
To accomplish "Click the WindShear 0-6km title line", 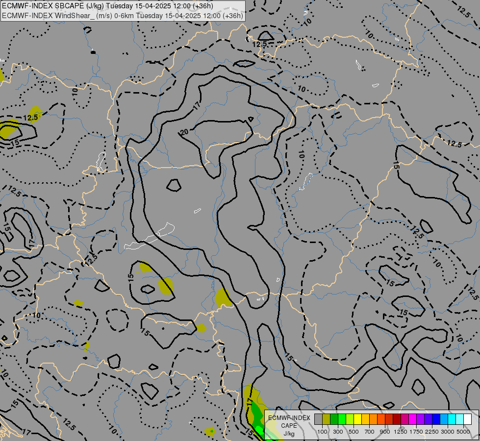I will click(x=123, y=16).
